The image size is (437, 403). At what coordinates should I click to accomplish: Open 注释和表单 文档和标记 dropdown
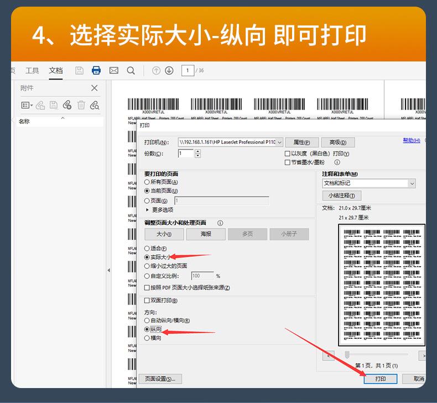coord(369,183)
